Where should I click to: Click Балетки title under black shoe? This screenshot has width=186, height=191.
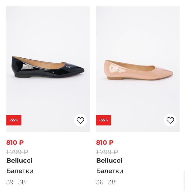coord(20,171)
